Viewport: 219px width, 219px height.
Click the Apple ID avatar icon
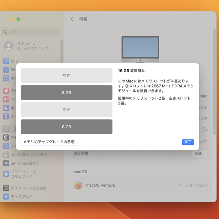click(x=9, y=46)
